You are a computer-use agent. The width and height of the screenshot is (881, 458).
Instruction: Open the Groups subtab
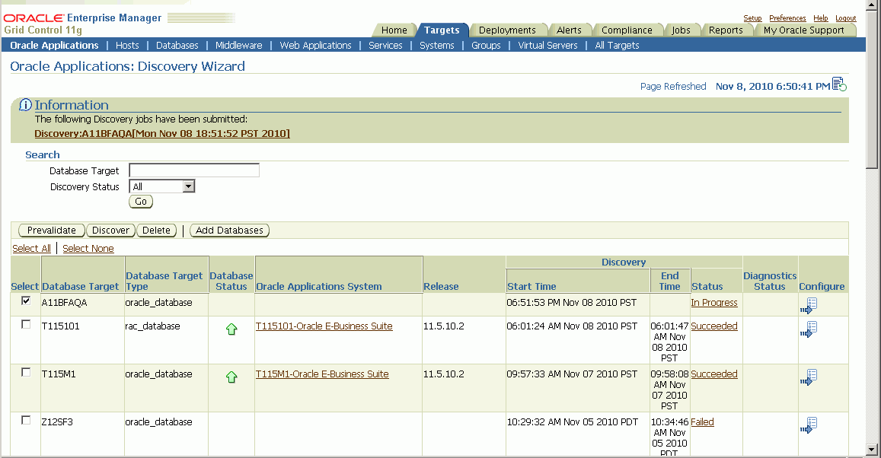[x=486, y=46]
